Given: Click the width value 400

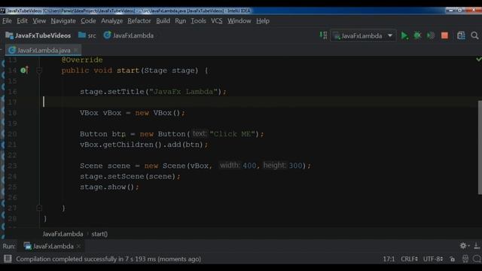Looking at the screenshot, I should [249, 166].
